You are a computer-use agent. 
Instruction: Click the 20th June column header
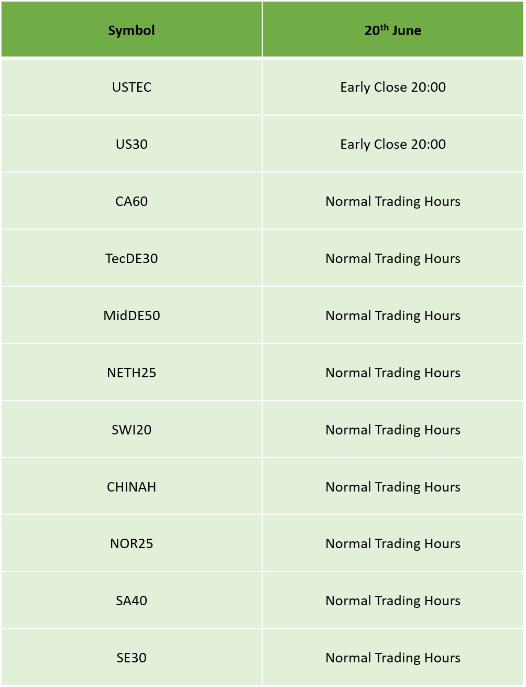pos(393,29)
